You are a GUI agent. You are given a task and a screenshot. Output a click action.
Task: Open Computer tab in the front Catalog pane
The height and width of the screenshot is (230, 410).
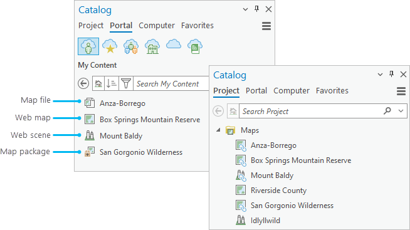point(292,91)
